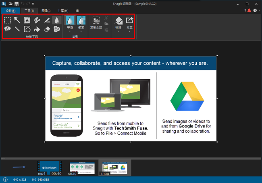Expand the 标签 (Tags) dropdown arrow
The height and width of the screenshot is (183, 262).
[118, 32]
